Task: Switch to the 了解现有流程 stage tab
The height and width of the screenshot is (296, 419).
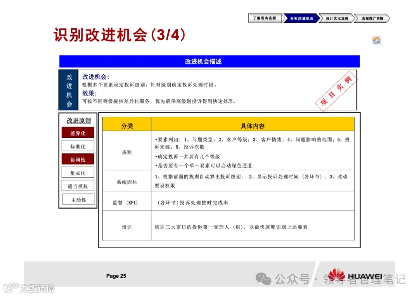Action: pos(265,18)
